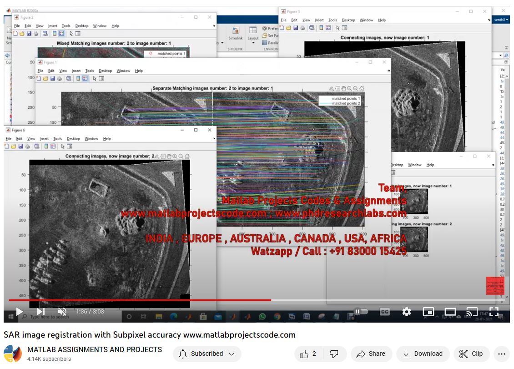Image resolution: width=514 pixels, height=369 pixels.
Task: Click Chrome icon in Windows taskbar
Action: point(277,316)
